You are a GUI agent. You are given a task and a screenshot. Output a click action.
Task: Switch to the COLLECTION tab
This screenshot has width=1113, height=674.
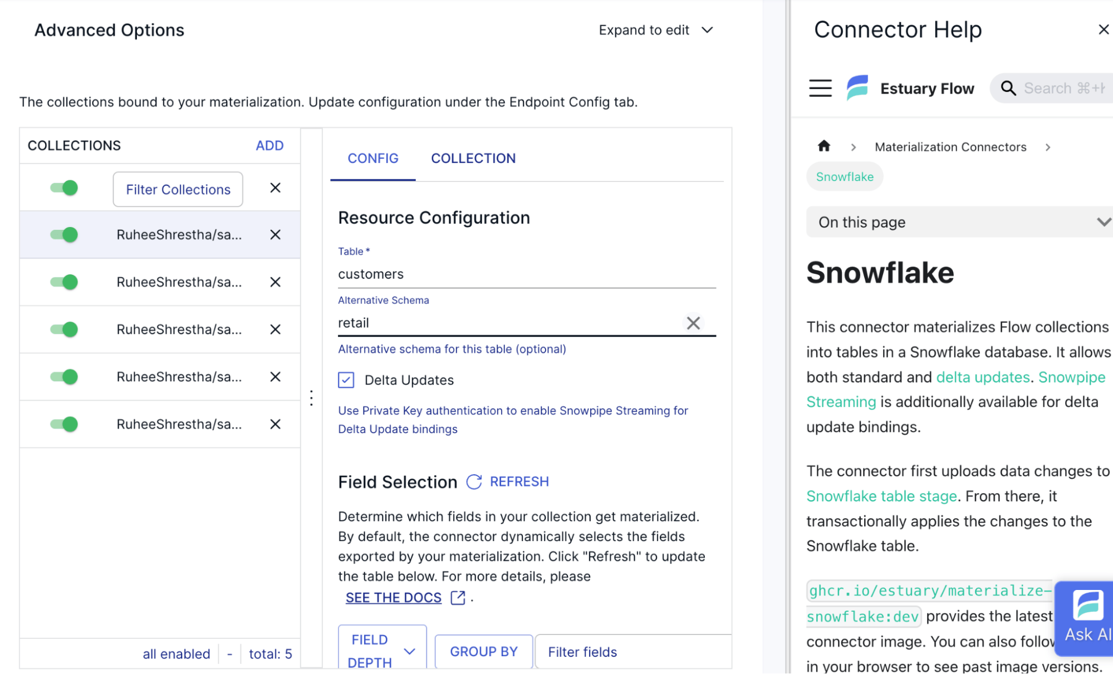point(473,158)
